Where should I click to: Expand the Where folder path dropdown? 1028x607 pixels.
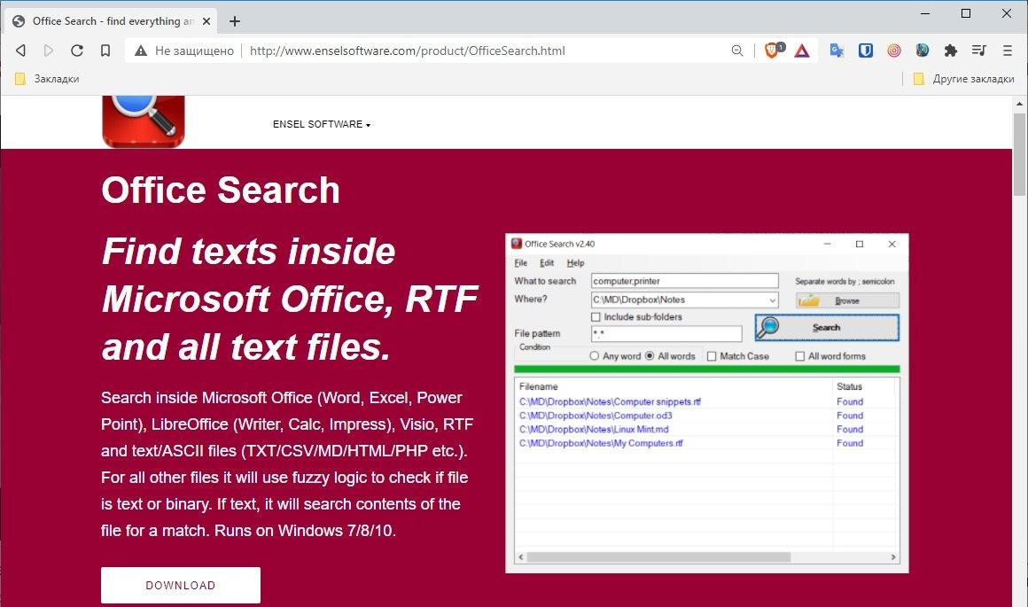772,300
